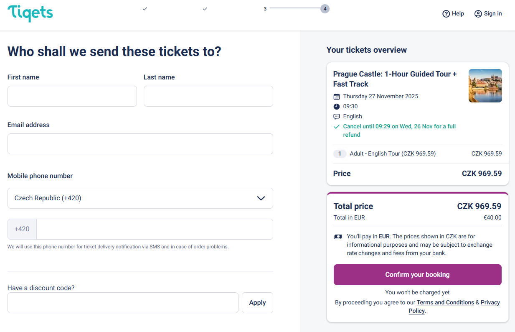The image size is (515, 332).
Task: Focus the First name field
Action: click(72, 96)
